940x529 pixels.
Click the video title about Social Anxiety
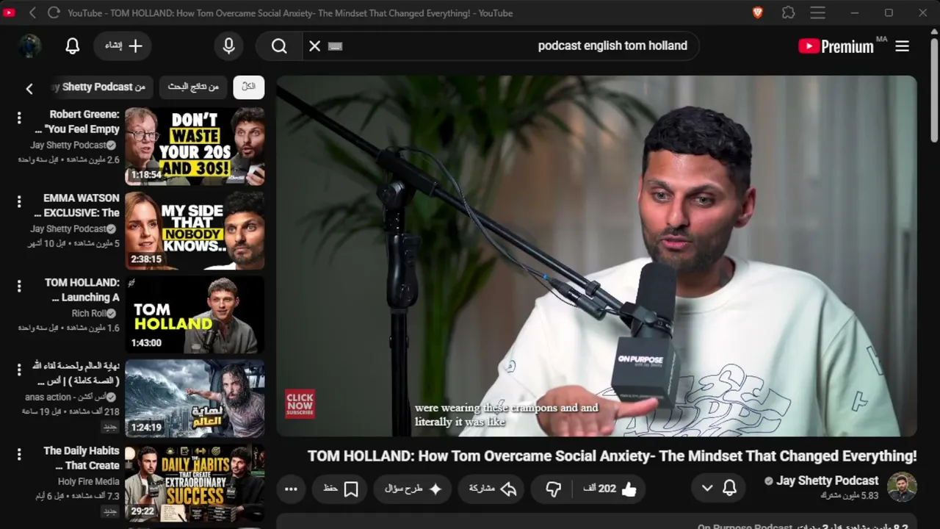click(612, 456)
